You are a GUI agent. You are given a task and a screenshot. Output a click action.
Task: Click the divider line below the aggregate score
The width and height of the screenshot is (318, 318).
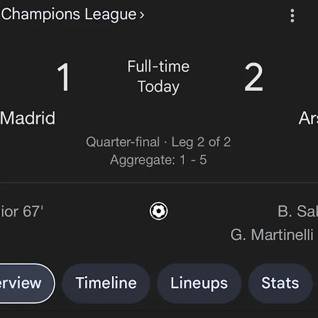click(159, 183)
